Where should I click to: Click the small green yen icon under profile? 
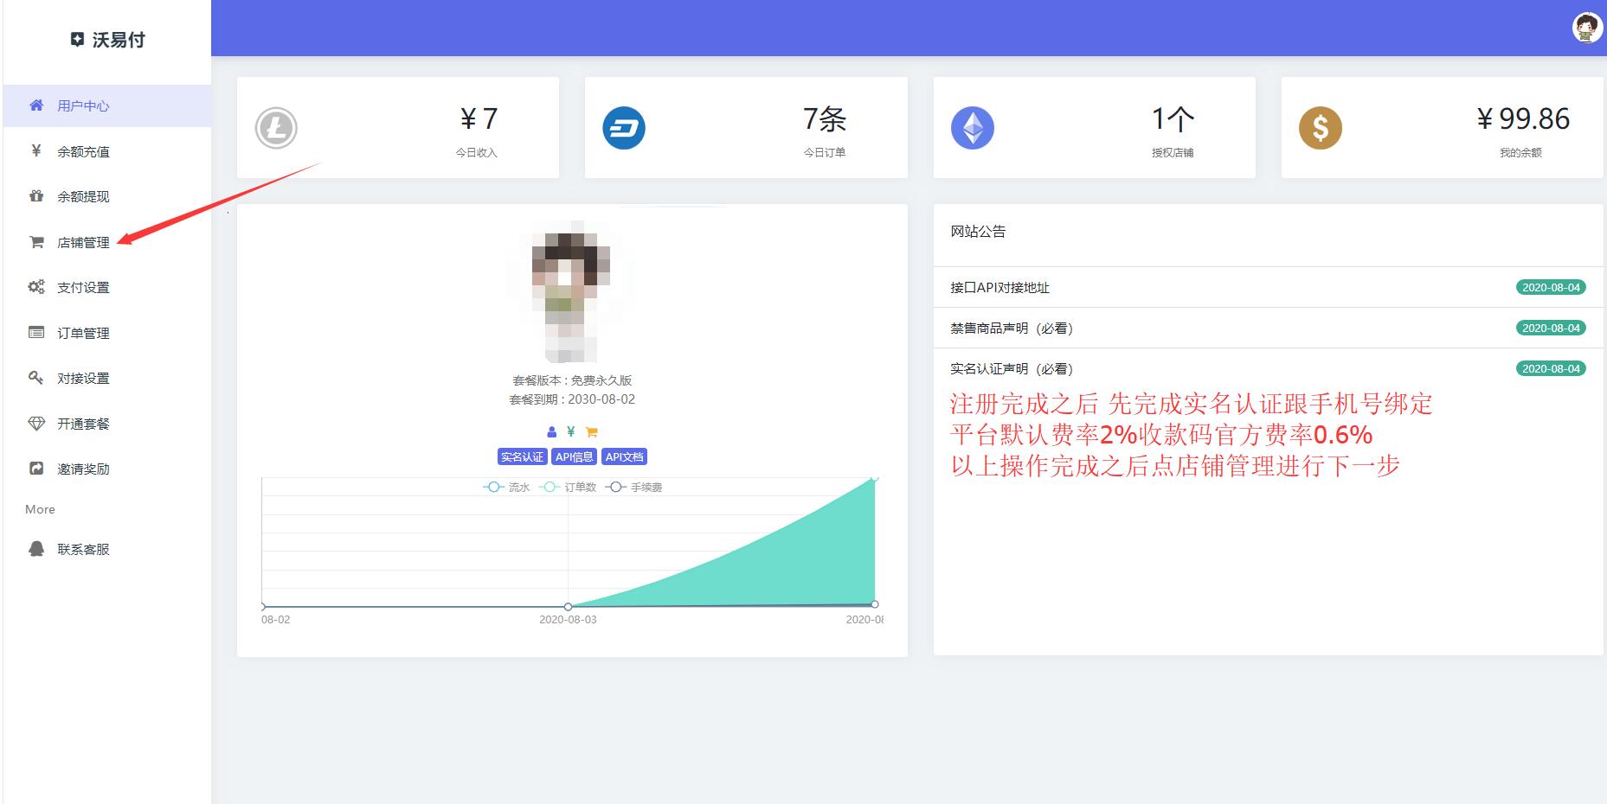pos(571,431)
